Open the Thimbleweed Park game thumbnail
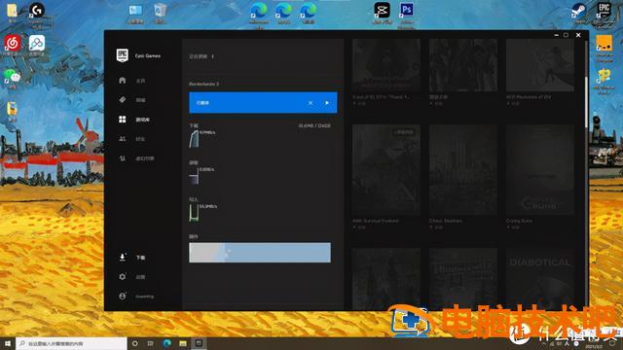 (x=463, y=279)
